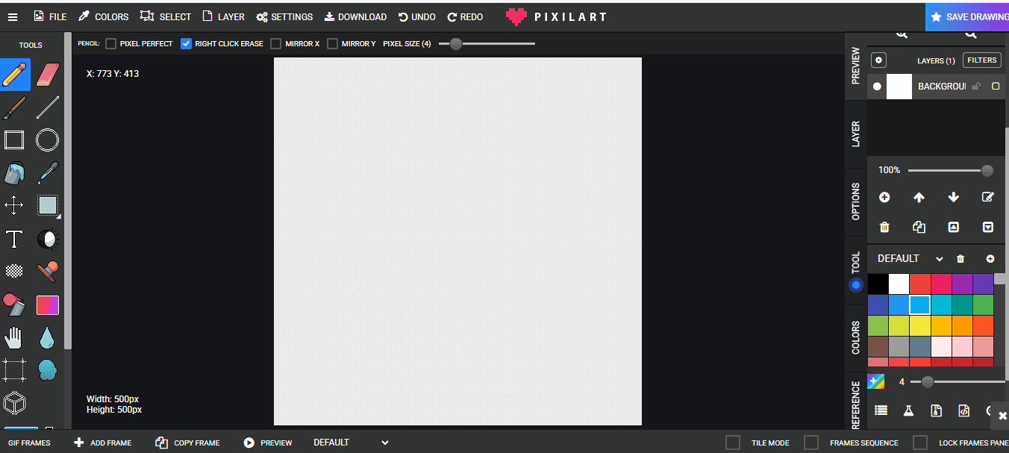1009x453 pixels.
Task: Switch to the Preview side tab
Action: coord(855,66)
